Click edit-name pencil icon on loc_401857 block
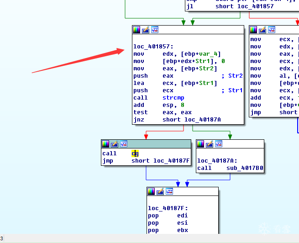 (x=146, y=30)
